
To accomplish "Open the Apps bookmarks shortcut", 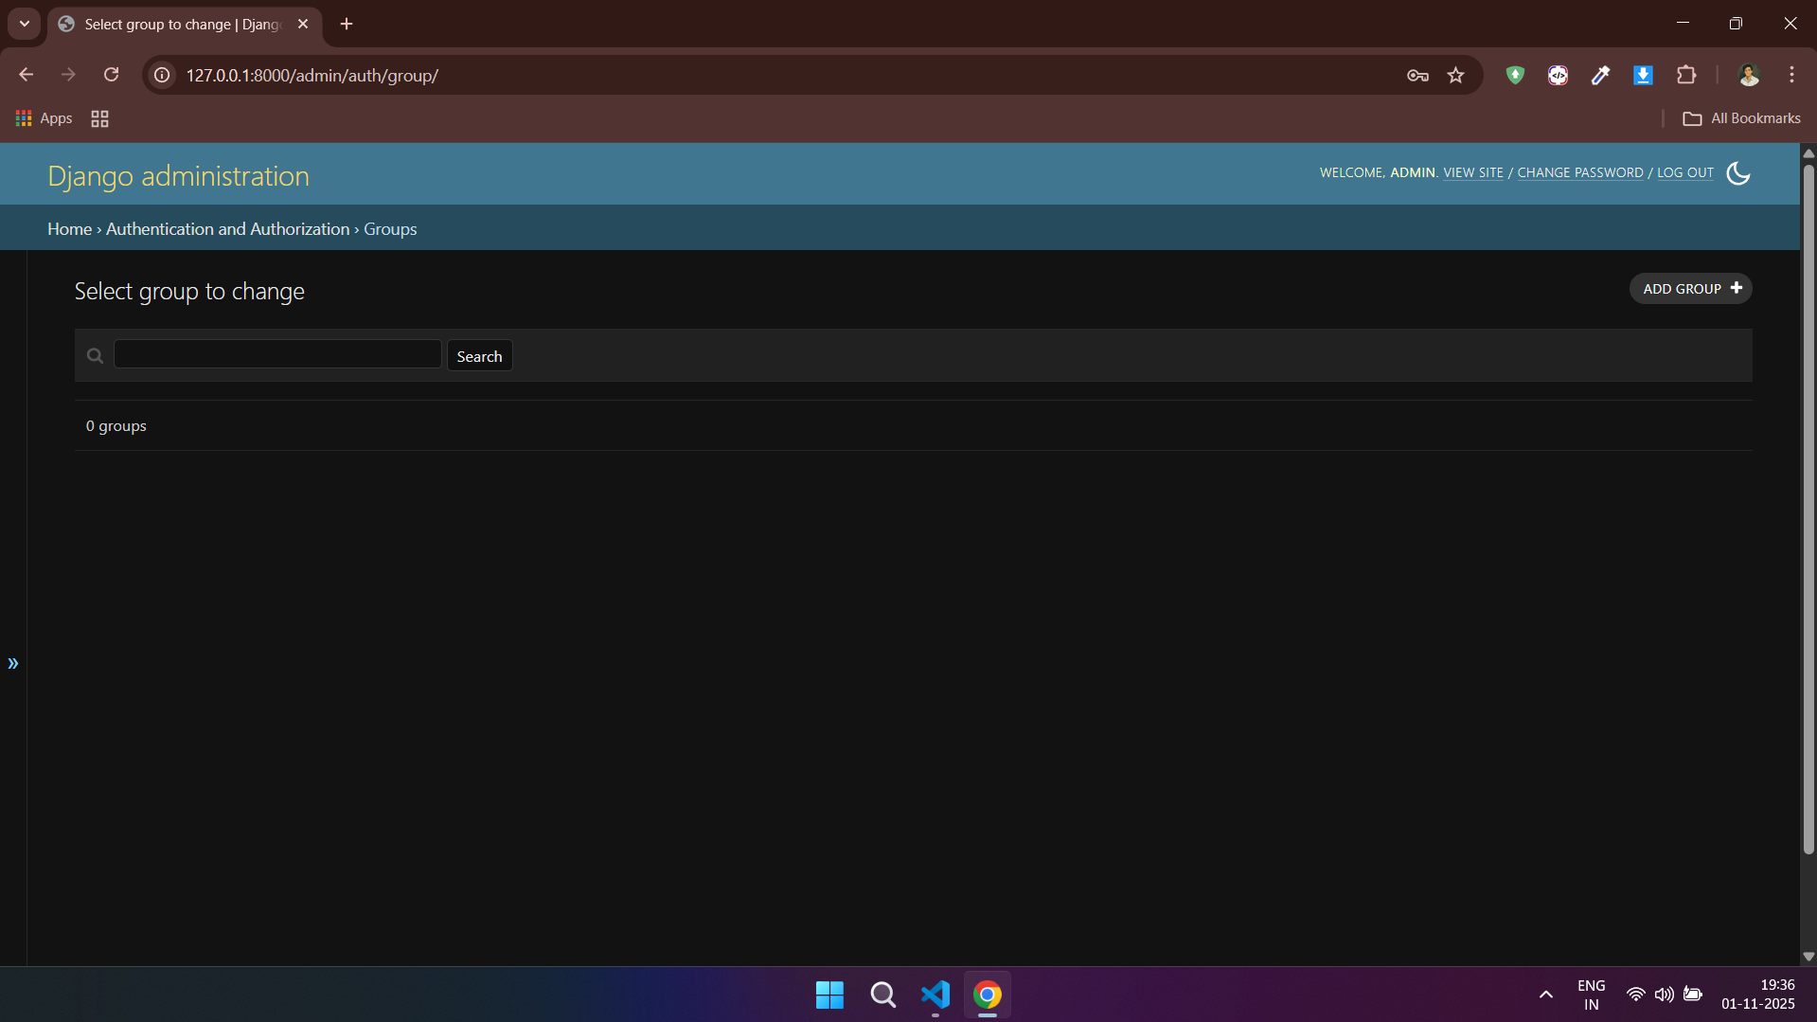I will (45, 118).
